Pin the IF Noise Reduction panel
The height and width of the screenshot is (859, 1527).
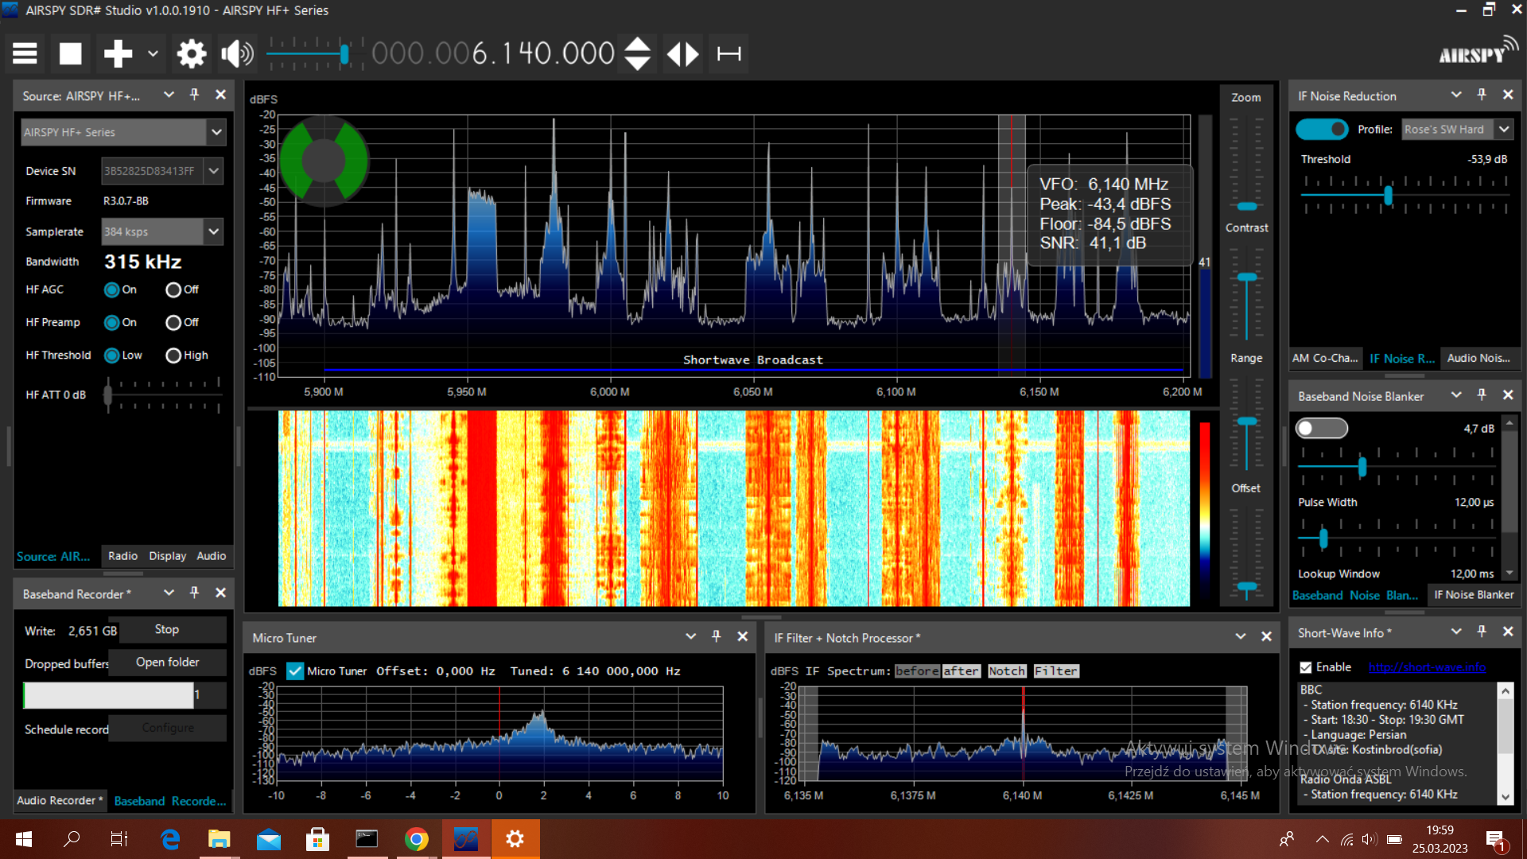(x=1482, y=95)
